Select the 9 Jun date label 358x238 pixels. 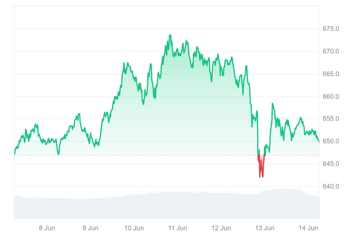coord(90,228)
